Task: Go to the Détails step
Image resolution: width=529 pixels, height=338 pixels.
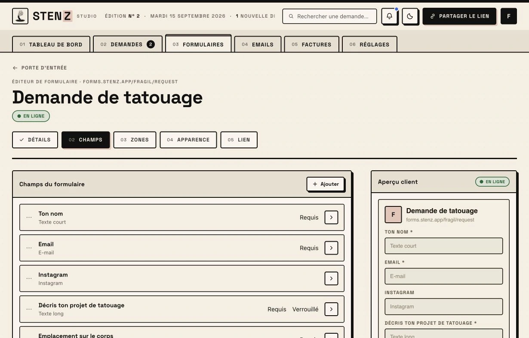Action: coord(35,140)
